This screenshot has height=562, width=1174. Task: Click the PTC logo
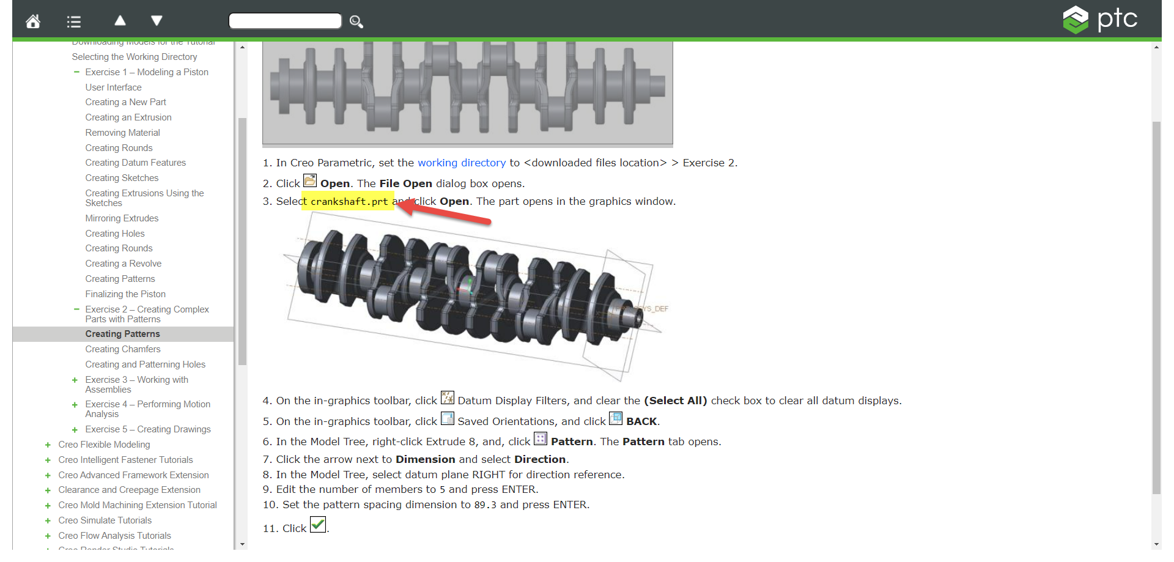[1101, 19]
